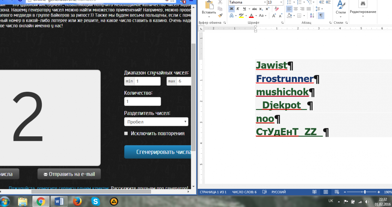Select the format painter brush icon
The height and width of the screenshot is (207, 392).
(220, 15)
